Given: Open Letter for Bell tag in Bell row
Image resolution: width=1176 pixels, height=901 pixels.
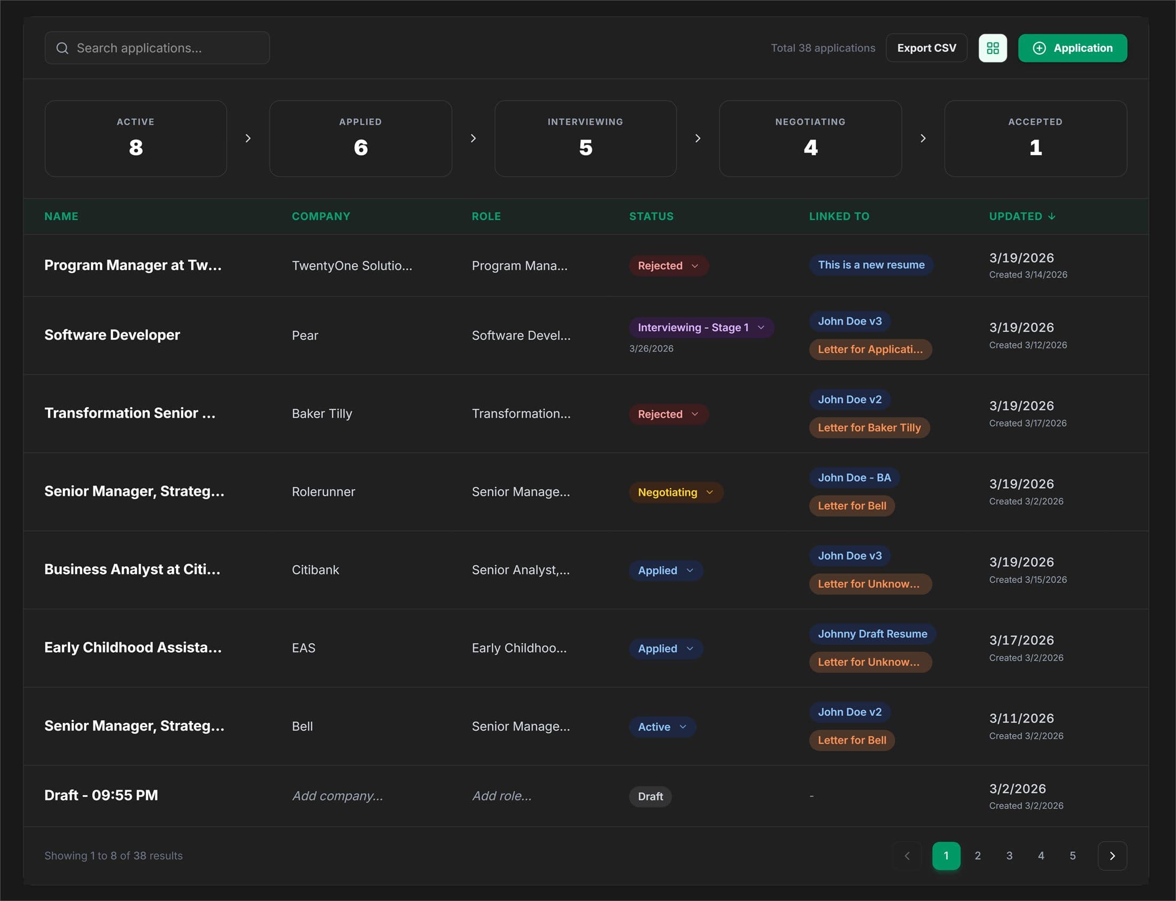Looking at the screenshot, I should (x=852, y=740).
